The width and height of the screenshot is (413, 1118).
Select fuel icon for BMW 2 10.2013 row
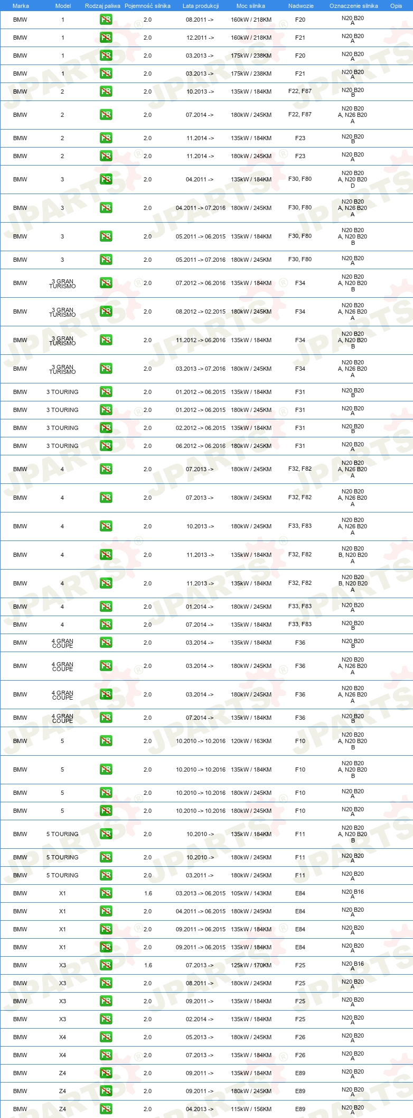(x=106, y=91)
